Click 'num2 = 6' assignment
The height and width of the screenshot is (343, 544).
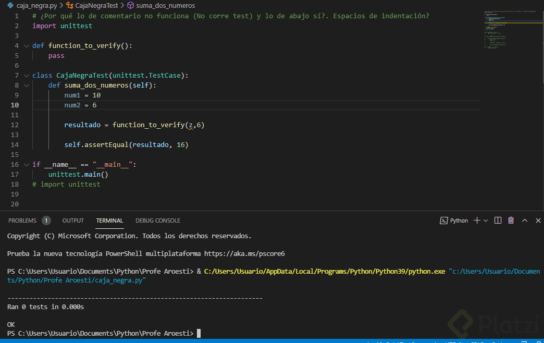click(x=80, y=105)
